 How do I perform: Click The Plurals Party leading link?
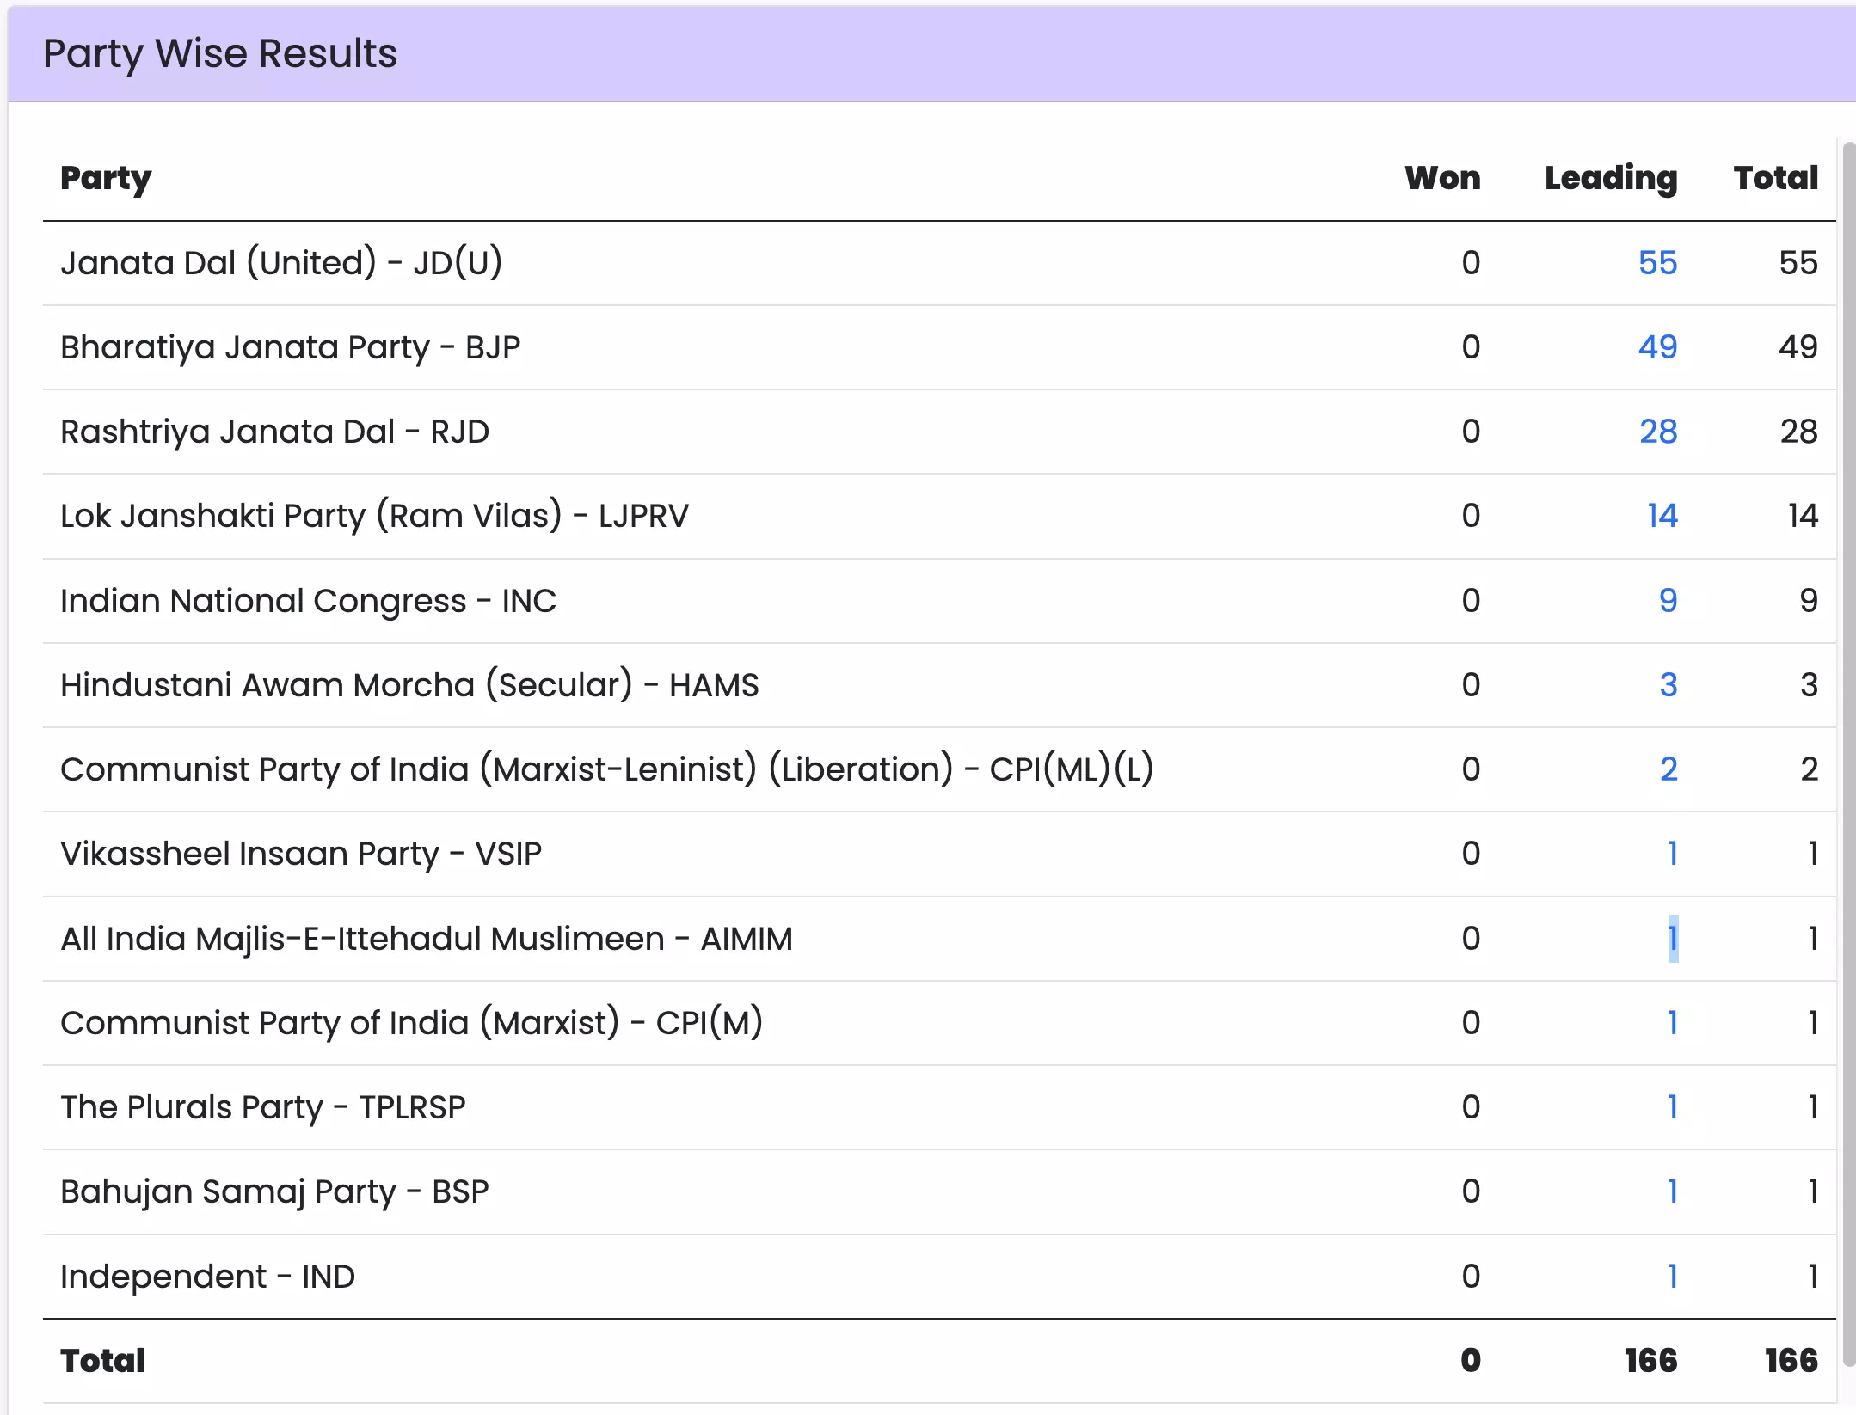1672,1107
